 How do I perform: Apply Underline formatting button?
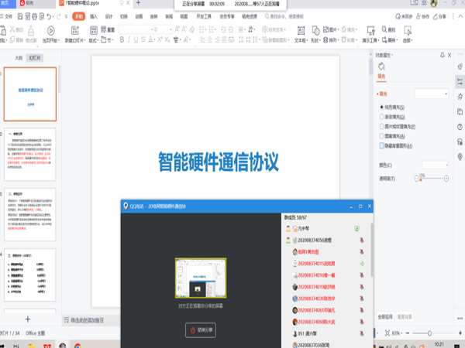point(136,39)
